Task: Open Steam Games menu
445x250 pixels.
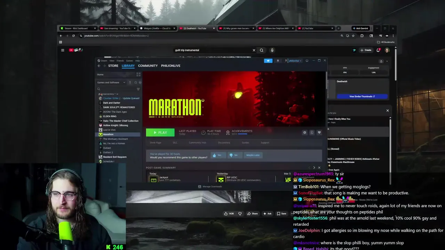Action: click(129, 61)
